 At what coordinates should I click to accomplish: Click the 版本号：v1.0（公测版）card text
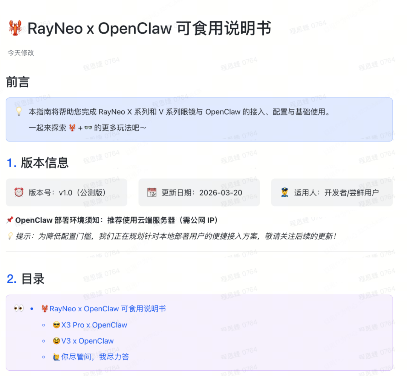67,193
